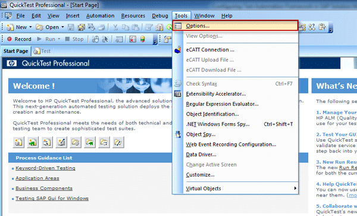Choose Customize... in Tools menu

coord(235,175)
